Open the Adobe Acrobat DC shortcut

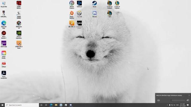coord(4,75)
